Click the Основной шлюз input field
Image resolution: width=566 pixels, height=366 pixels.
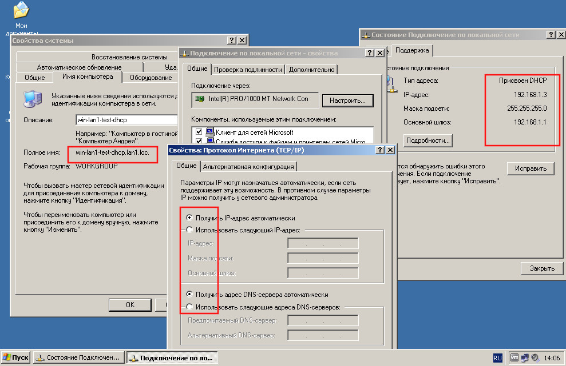(323, 273)
